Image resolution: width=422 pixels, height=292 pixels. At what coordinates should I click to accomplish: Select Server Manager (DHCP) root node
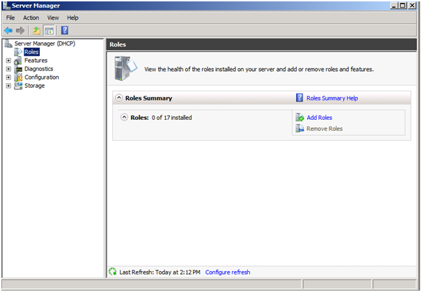point(45,43)
